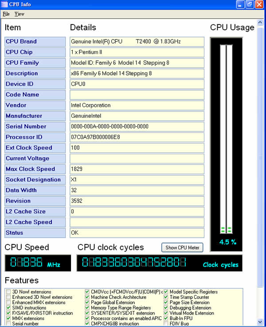Toggle Debugging Extension checkbox

point(166,307)
